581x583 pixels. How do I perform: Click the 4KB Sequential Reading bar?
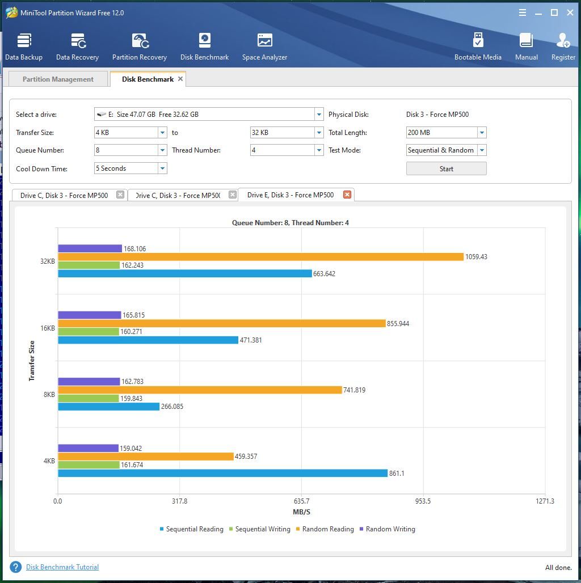[x=223, y=473]
